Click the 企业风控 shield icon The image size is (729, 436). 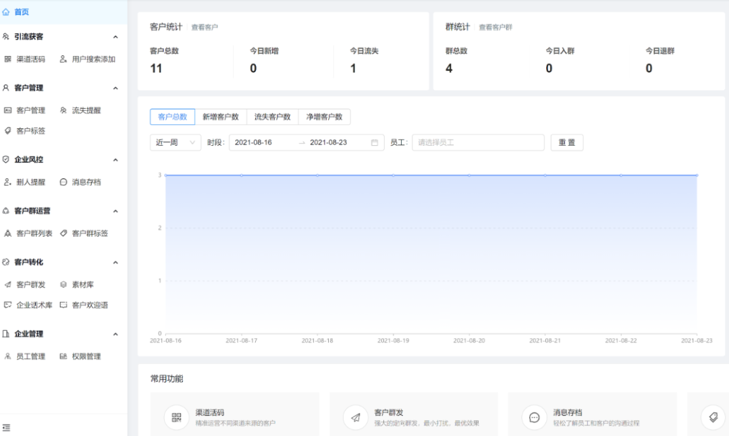click(5, 159)
